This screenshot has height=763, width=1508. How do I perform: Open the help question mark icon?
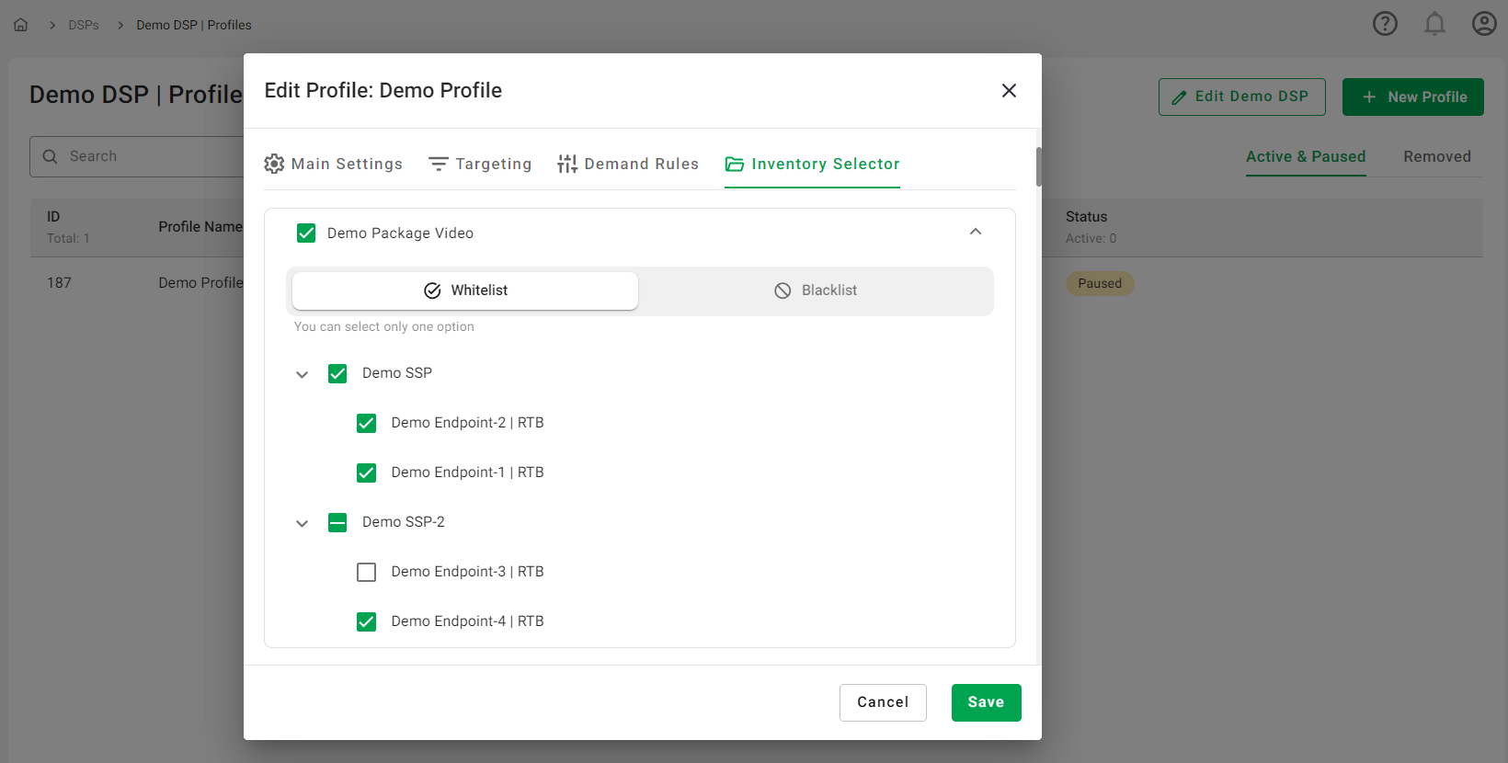click(x=1385, y=24)
